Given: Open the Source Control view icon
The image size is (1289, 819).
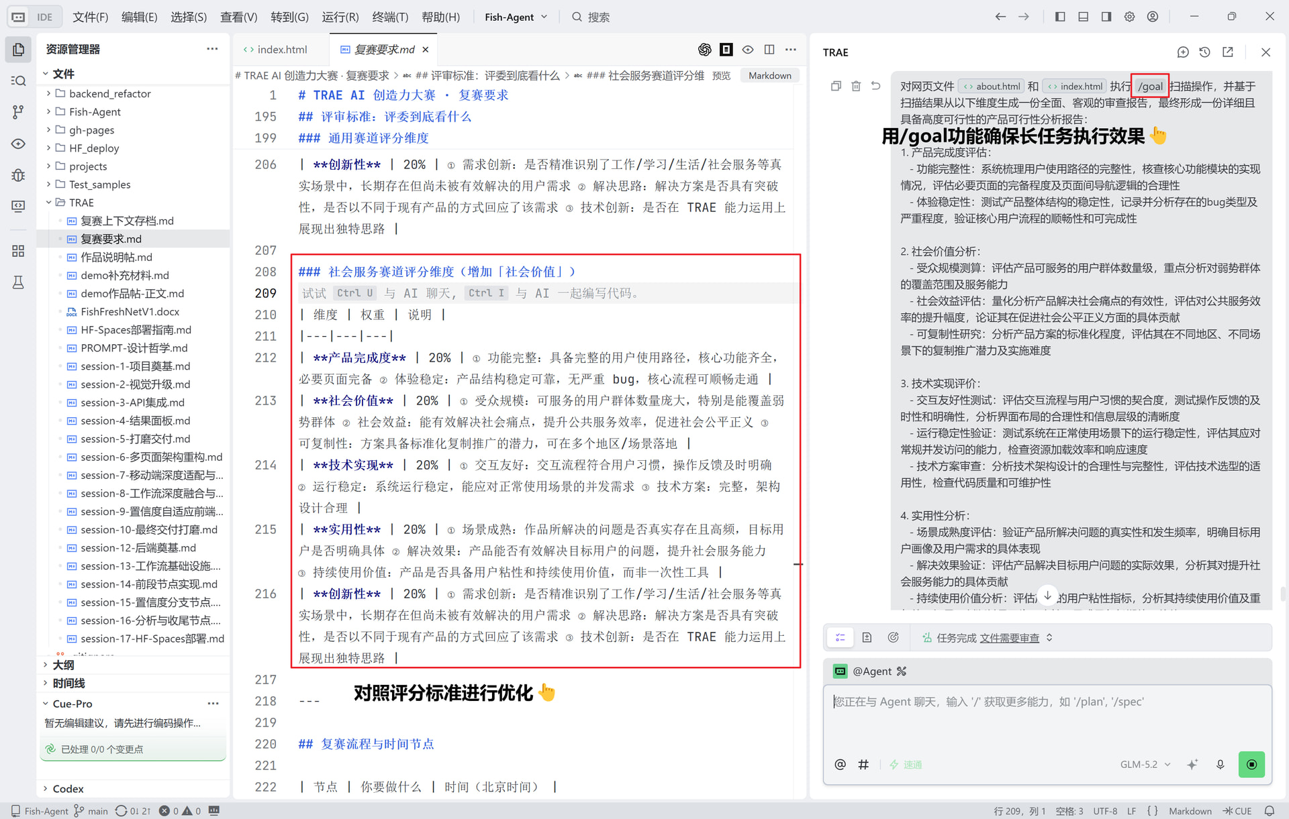Looking at the screenshot, I should 18,112.
